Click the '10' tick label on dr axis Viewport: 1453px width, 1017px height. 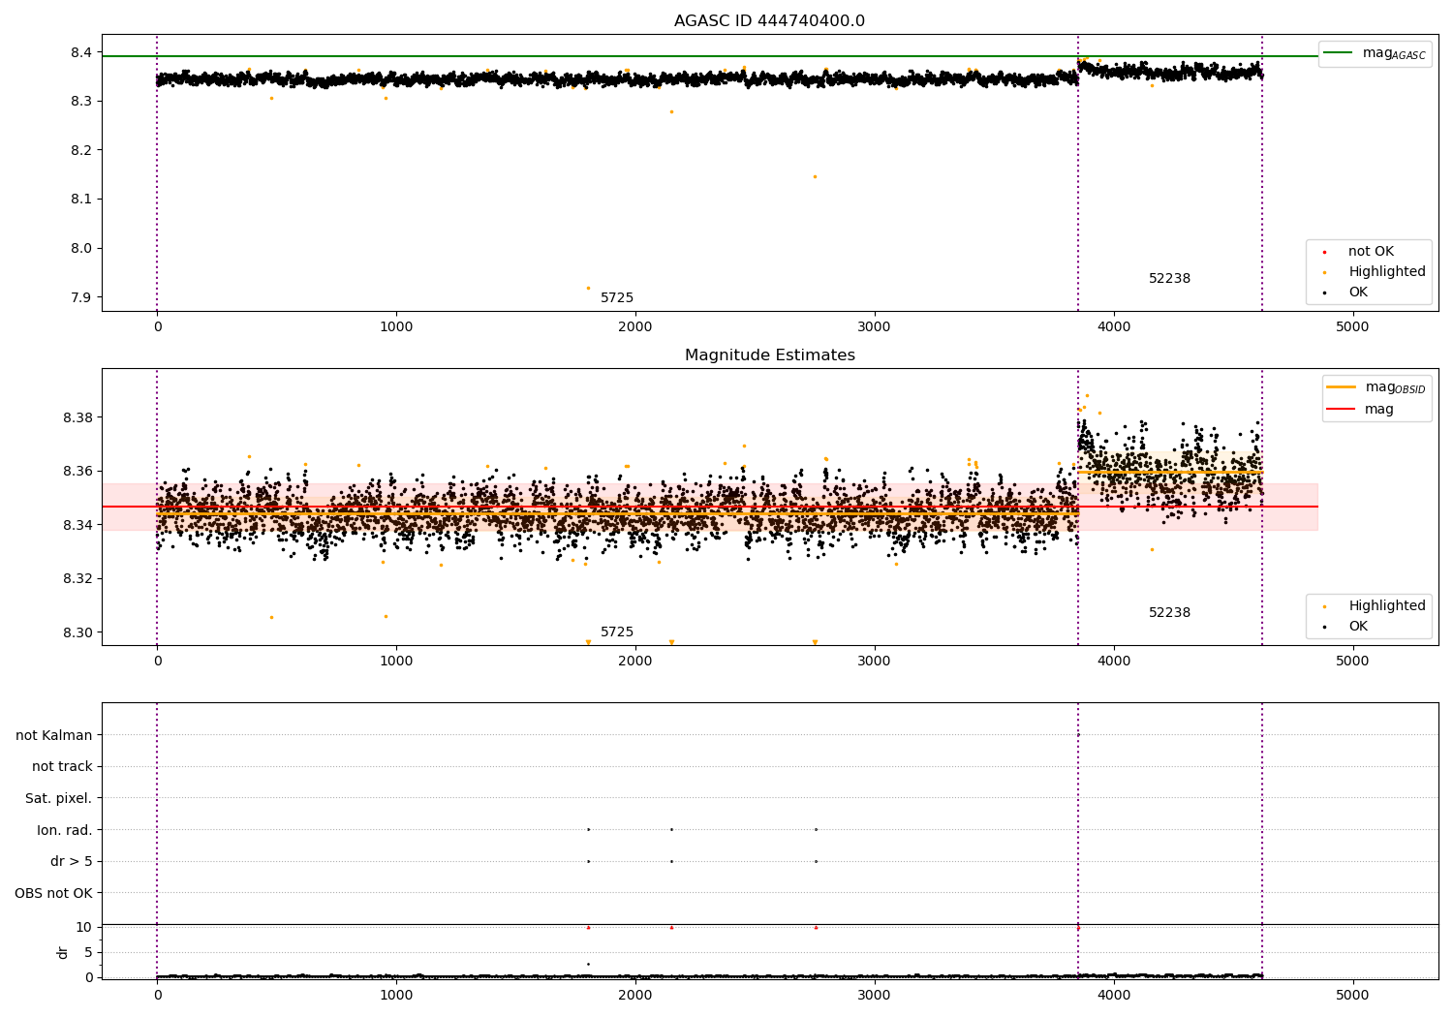tap(84, 928)
